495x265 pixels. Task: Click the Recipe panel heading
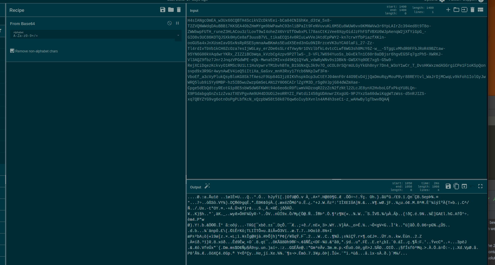tap(17, 10)
